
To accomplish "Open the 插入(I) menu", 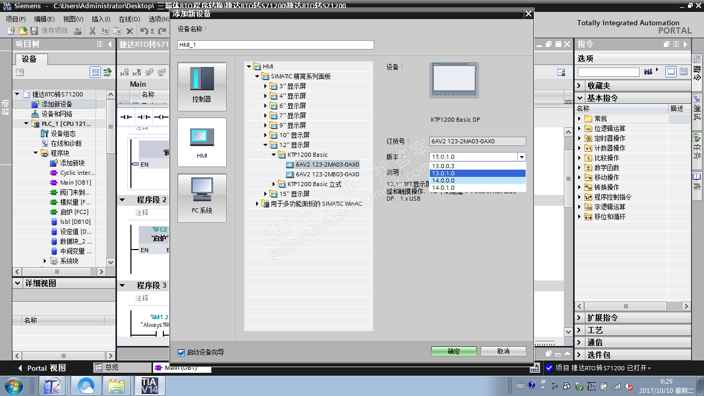I will click(101, 19).
